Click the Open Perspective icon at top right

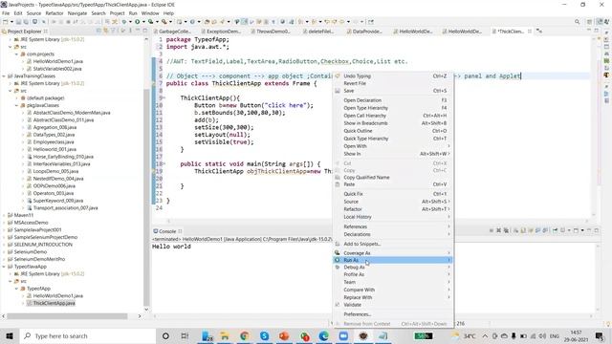point(589,22)
